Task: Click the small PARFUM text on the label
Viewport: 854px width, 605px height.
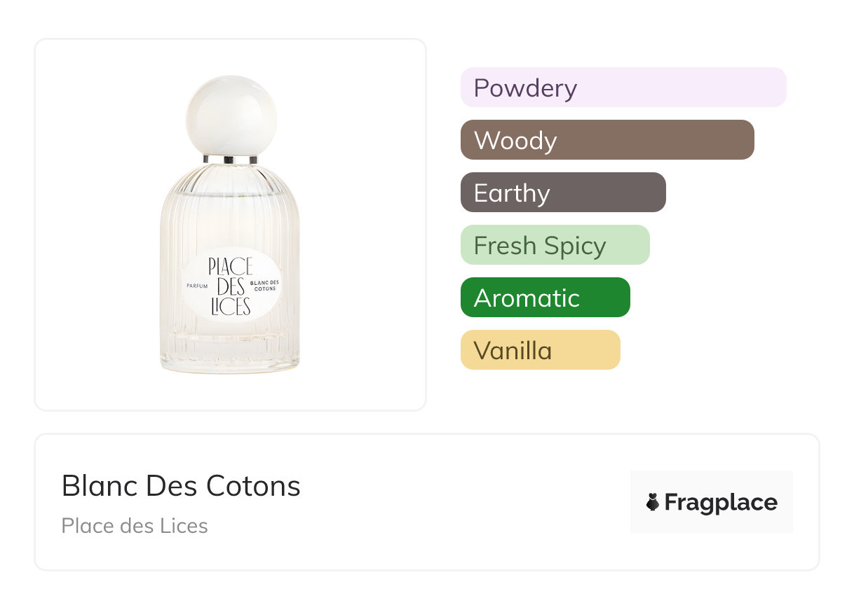Action: point(194,286)
